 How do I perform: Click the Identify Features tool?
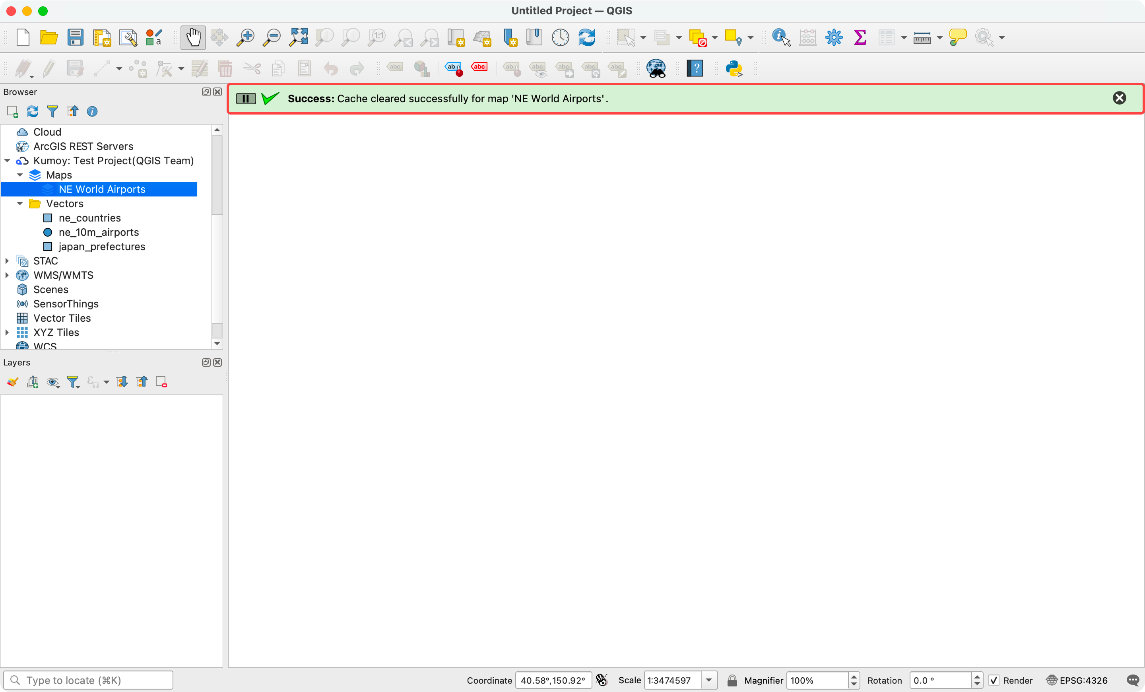tap(781, 37)
